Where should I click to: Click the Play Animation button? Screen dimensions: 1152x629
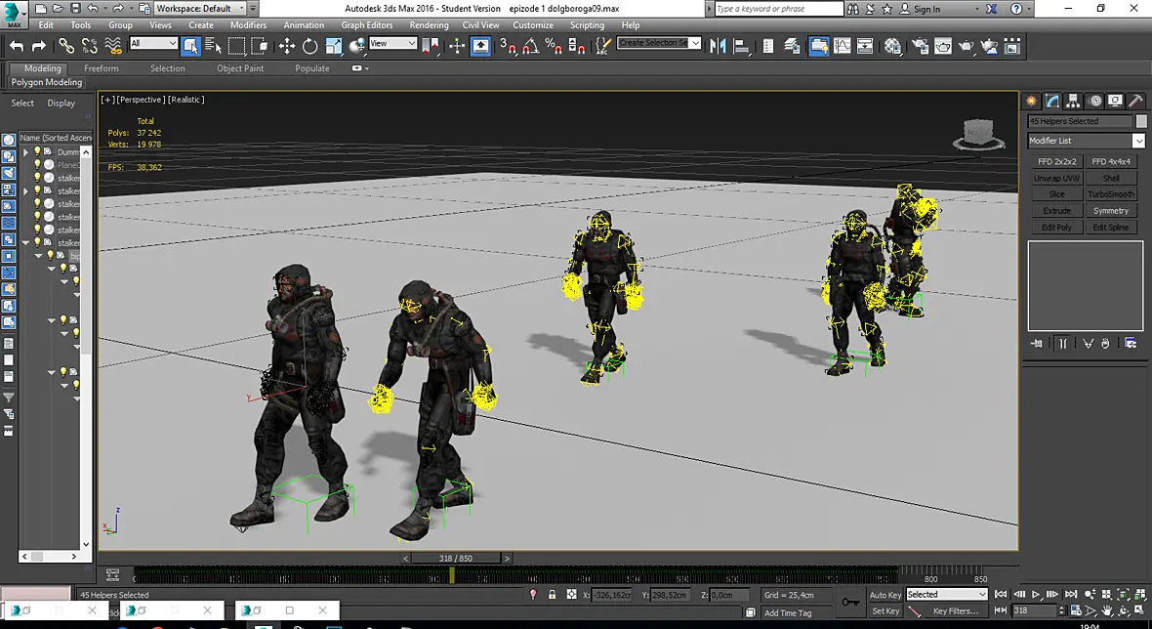[x=1036, y=595]
